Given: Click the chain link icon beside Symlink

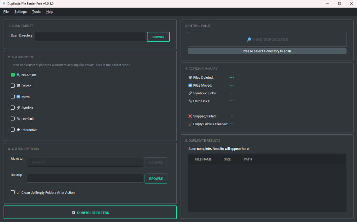Looking at the screenshot, I should pos(18,108).
